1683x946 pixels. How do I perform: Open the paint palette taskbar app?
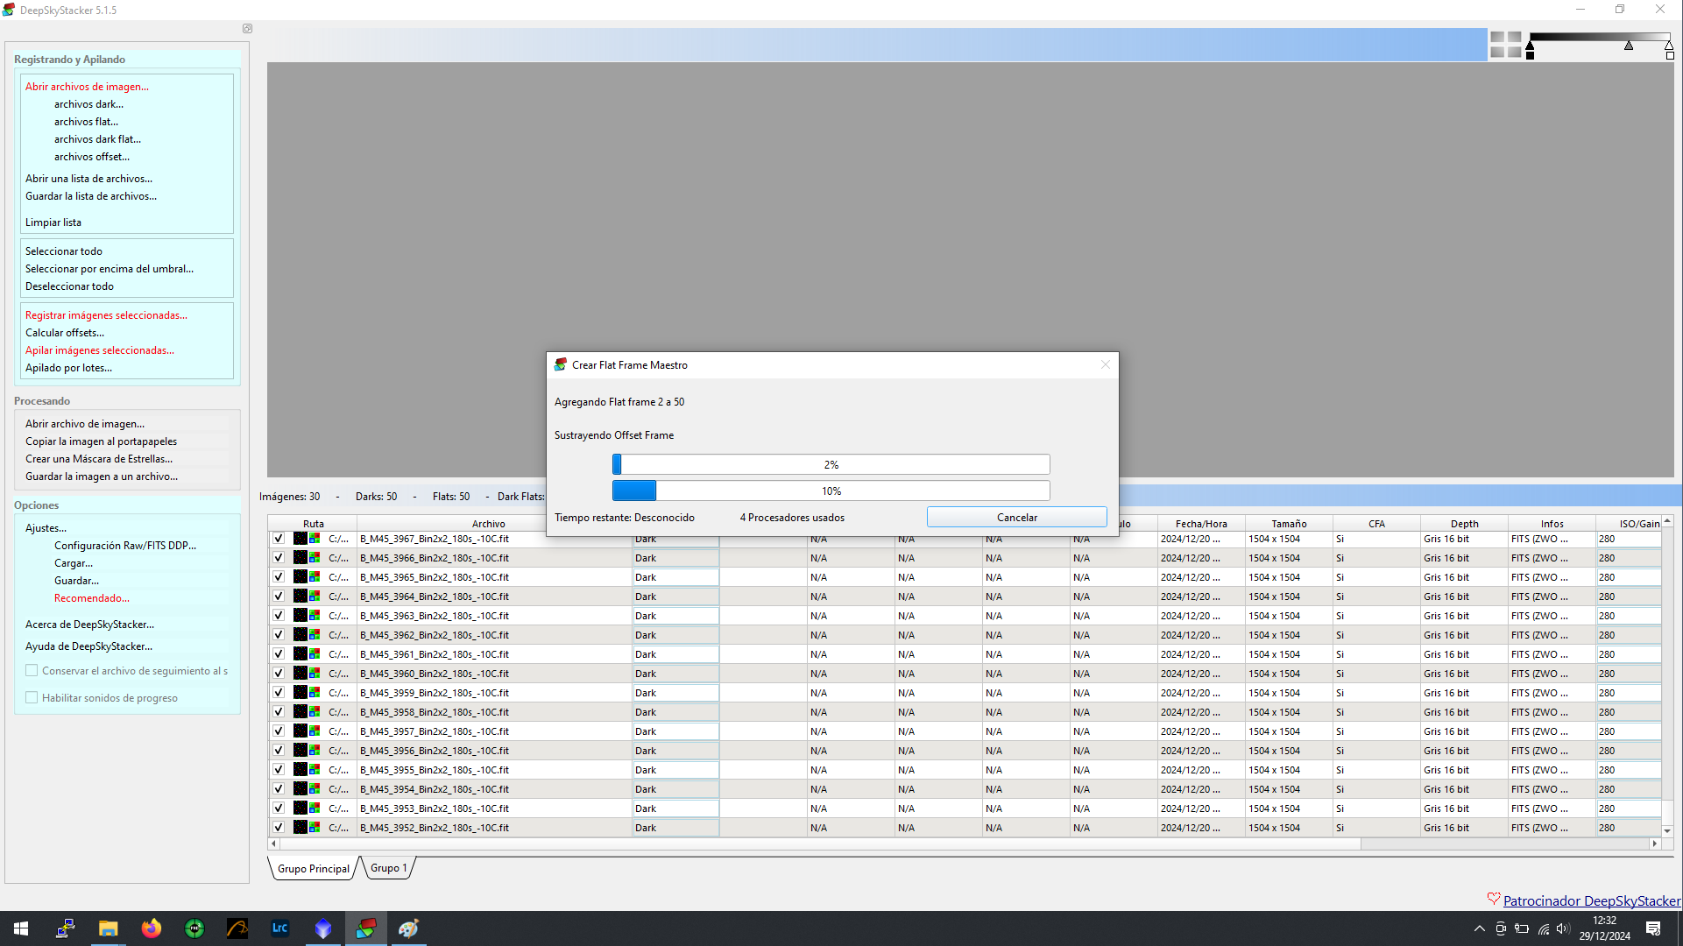(x=408, y=928)
